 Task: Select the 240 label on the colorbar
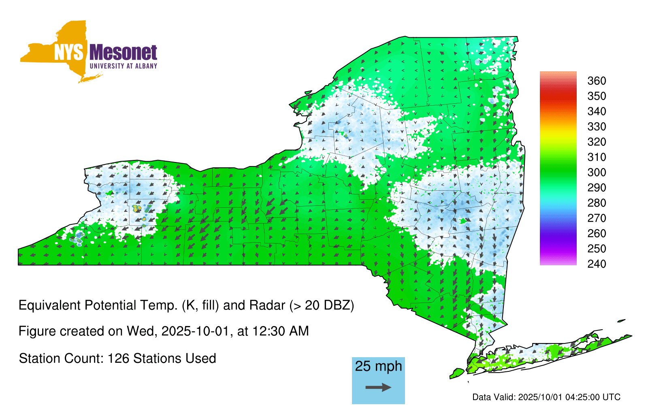point(597,264)
